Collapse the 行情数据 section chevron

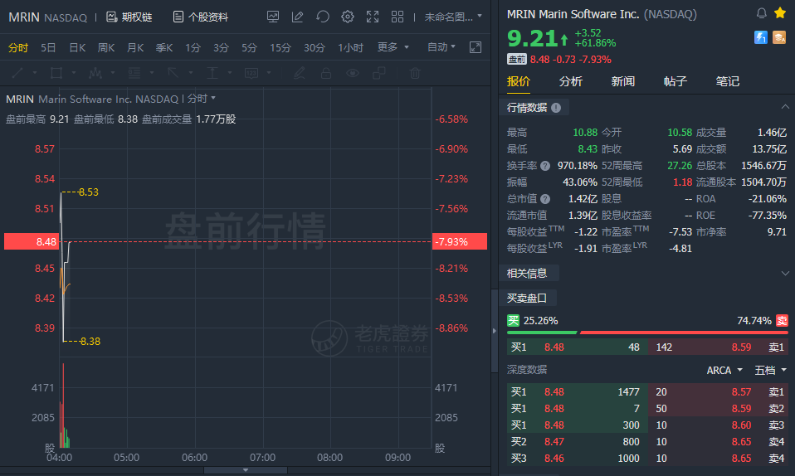(x=785, y=107)
